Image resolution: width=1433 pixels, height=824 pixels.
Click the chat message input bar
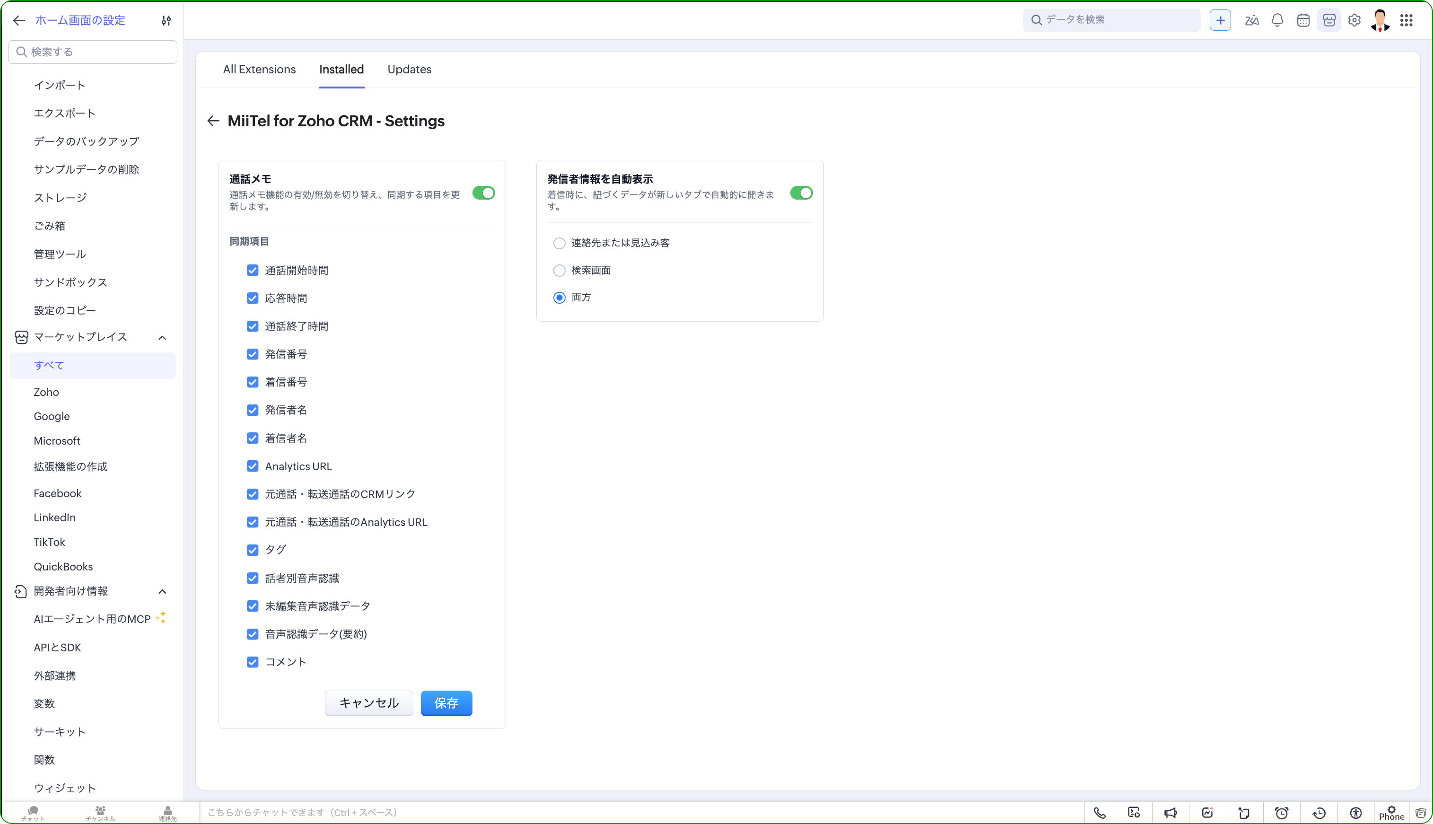click(642, 813)
